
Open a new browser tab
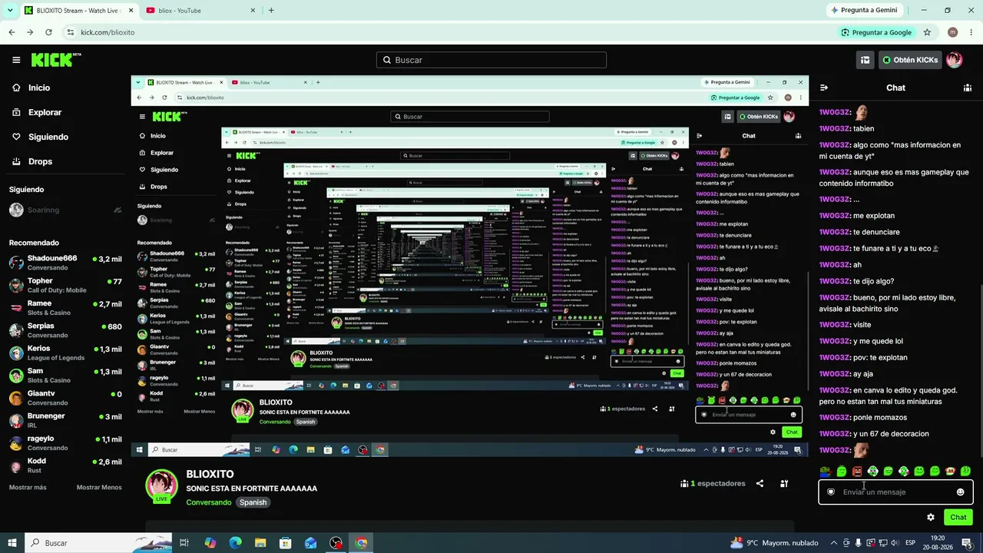coord(271,11)
